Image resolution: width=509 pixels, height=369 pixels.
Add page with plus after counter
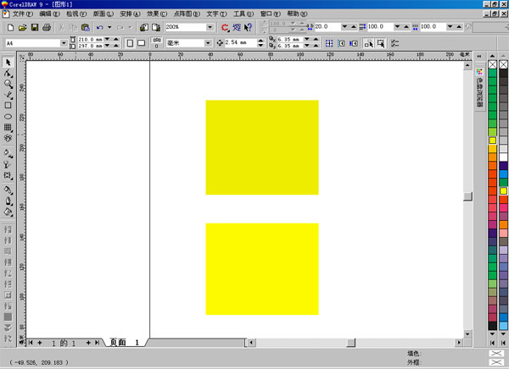point(88,343)
